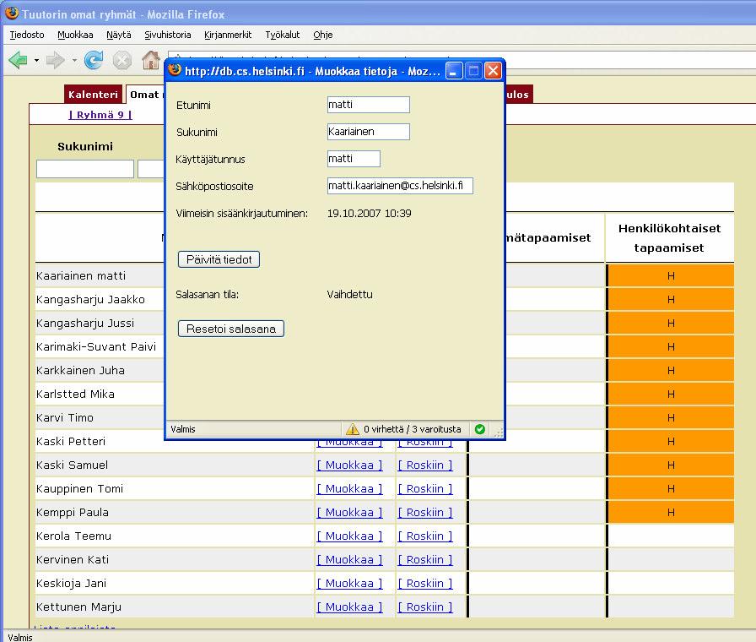The height and width of the screenshot is (642, 756).
Task: Click login timestamp 19.10.2007 10:39
Action: 370,214
